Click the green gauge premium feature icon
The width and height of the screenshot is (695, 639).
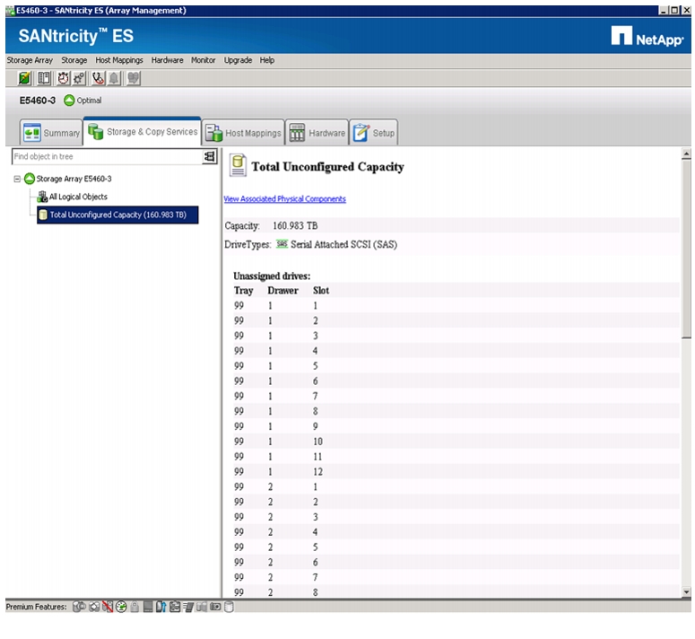[121, 607]
